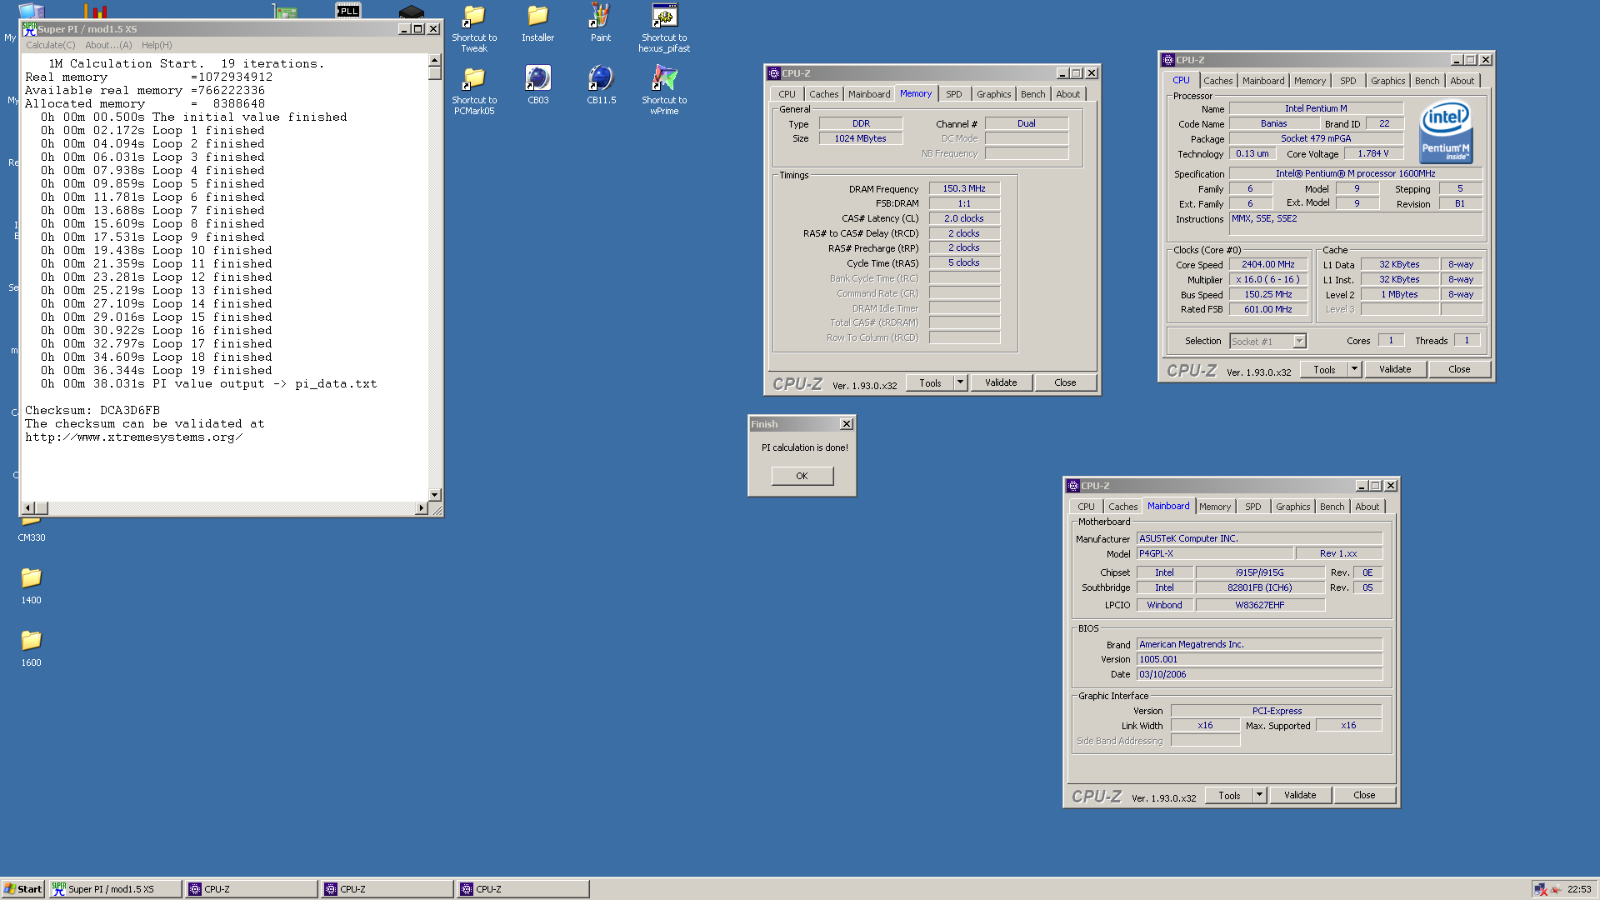Click Super PI scroll up arrow
This screenshot has width=1600, height=900.
tap(434, 60)
